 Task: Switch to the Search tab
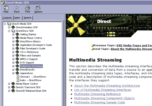28,18
